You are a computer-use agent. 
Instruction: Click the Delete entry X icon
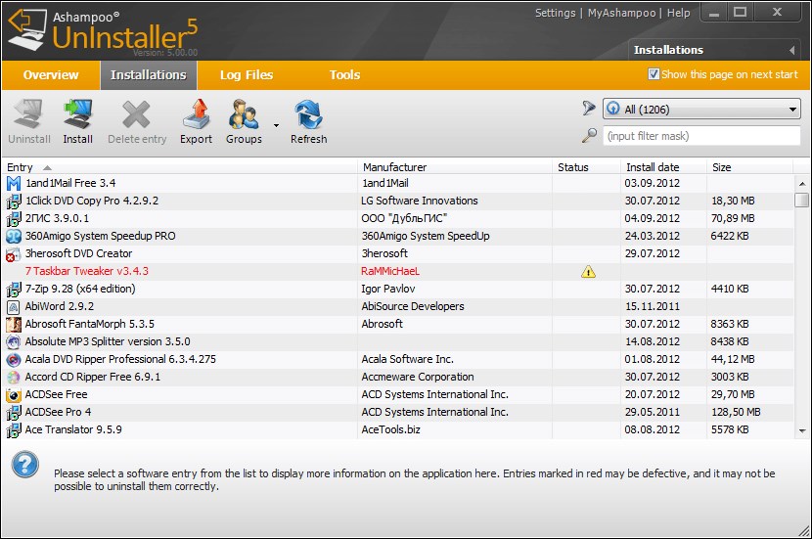pyautogui.click(x=136, y=113)
